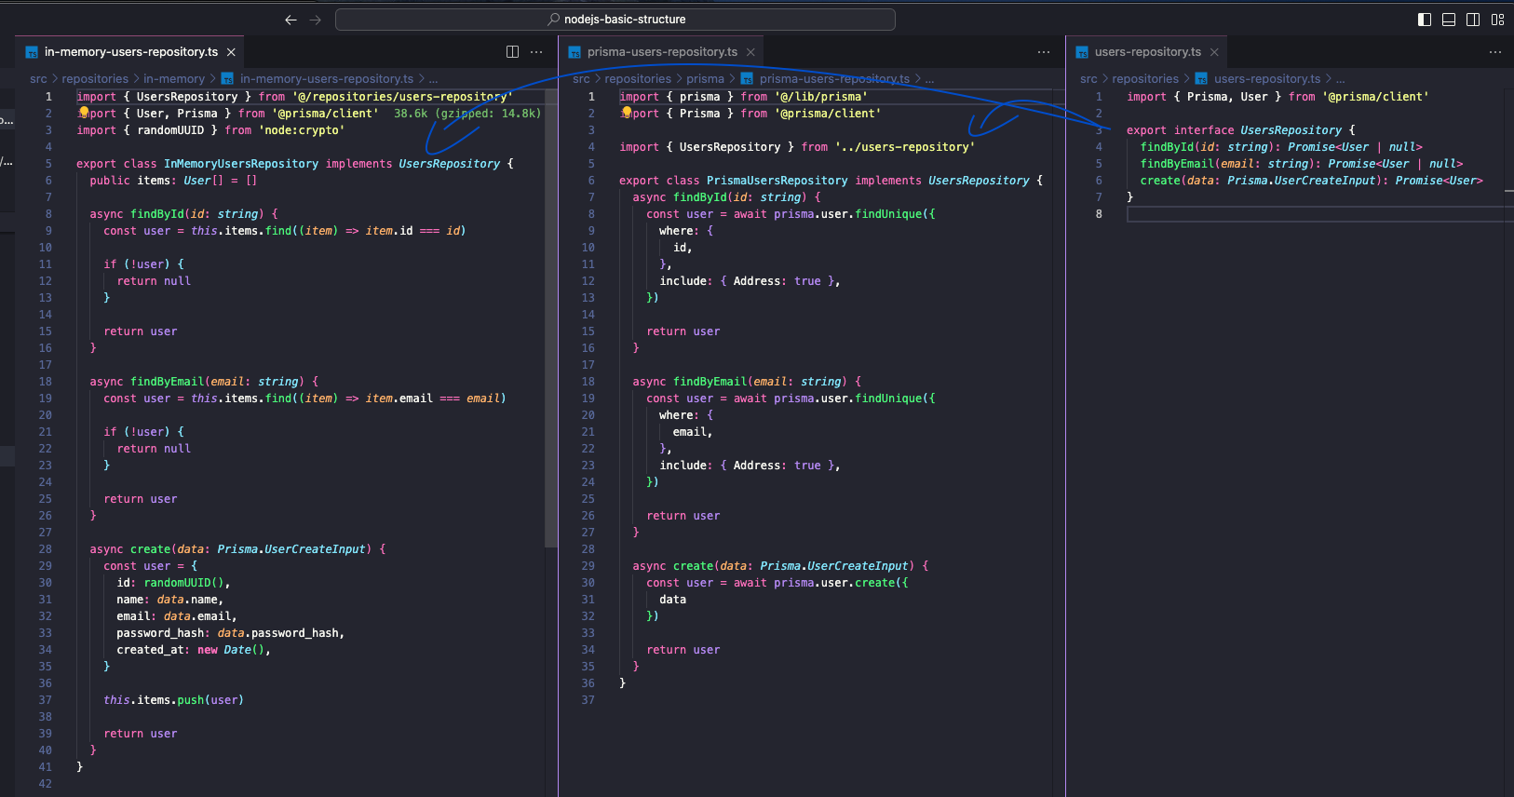Click in-memory breadcrumb folder
This screenshot has height=797, width=1514.
click(174, 79)
